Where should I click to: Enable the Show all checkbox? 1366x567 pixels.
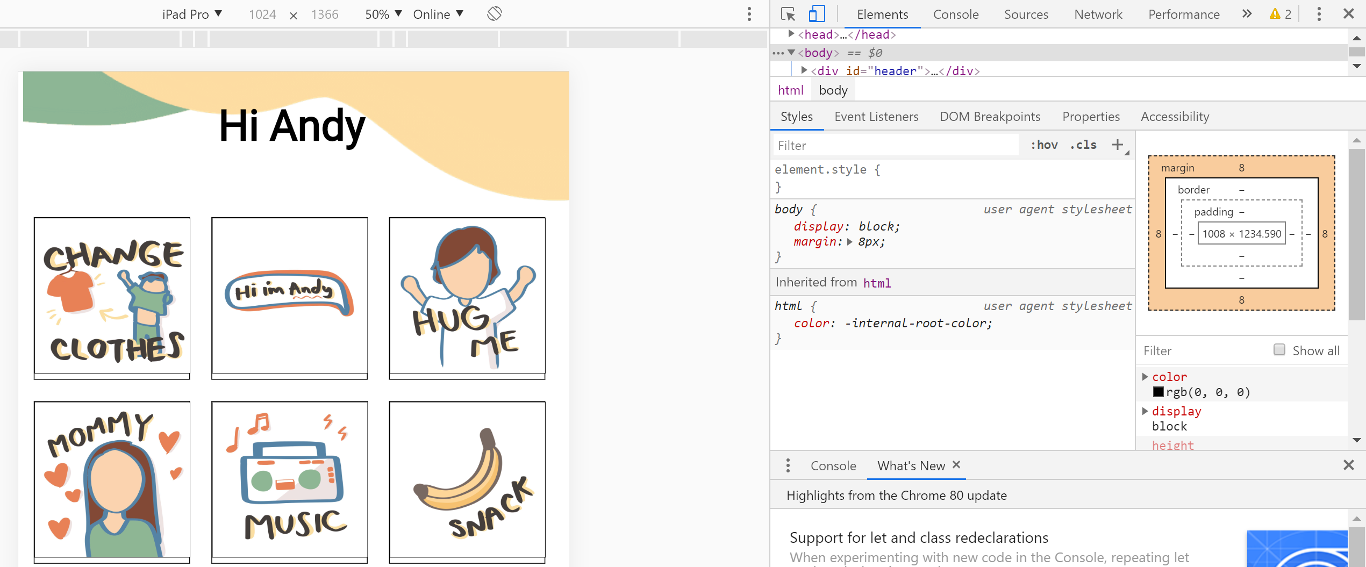pos(1279,350)
